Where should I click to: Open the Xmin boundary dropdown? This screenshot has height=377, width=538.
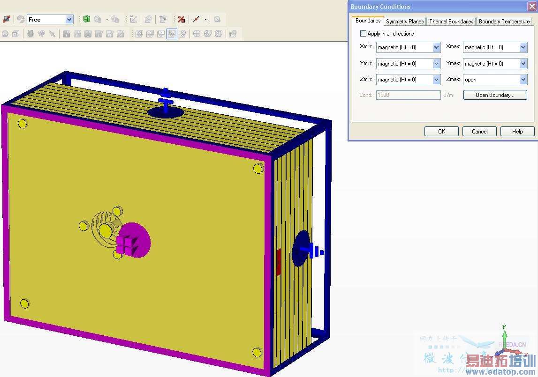click(x=436, y=47)
